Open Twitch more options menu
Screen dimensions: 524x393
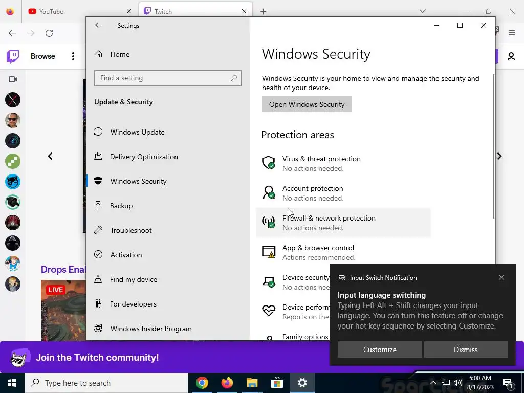pyautogui.click(x=73, y=56)
